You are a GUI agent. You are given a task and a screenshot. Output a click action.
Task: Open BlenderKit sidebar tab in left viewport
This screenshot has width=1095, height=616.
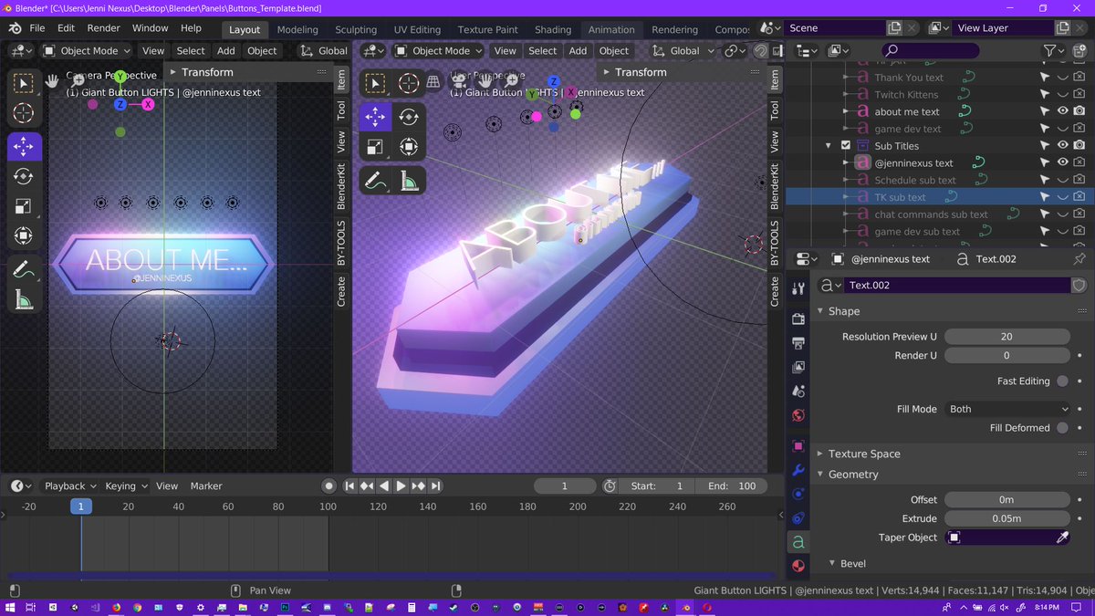[341, 186]
